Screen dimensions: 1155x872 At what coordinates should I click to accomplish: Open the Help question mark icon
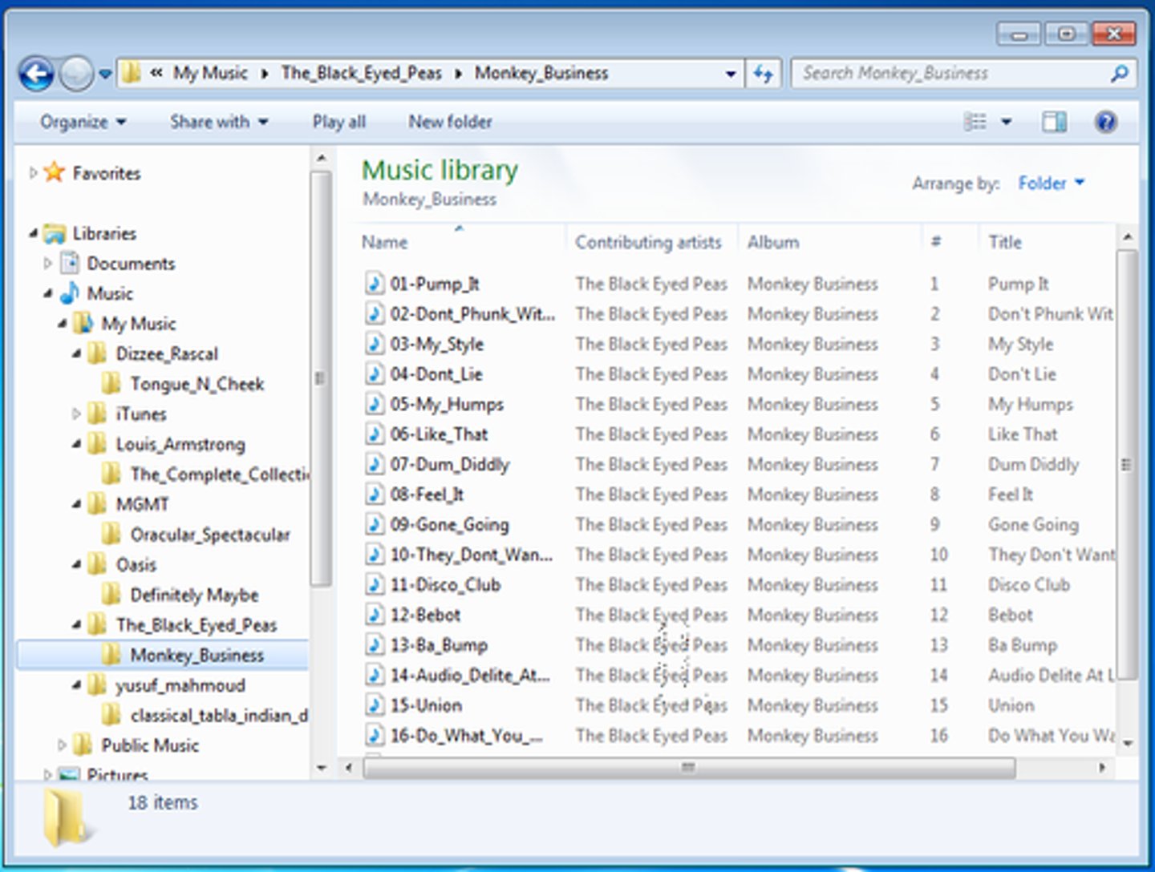coord(1105,122)
